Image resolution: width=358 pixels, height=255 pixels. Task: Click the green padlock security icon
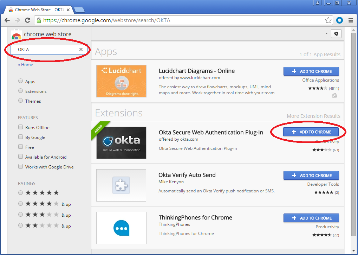tap(39, 20)
